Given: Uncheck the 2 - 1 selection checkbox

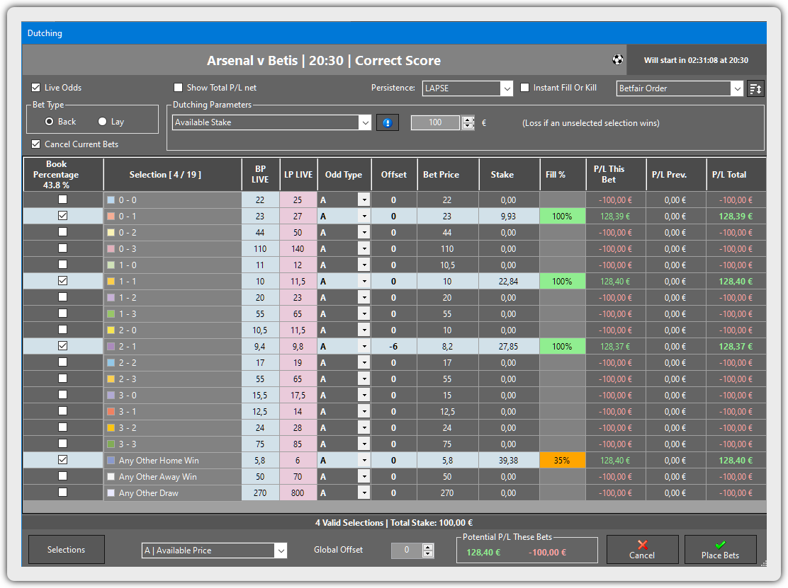Looking at the screenshot, I should click(x=63, y=346).
